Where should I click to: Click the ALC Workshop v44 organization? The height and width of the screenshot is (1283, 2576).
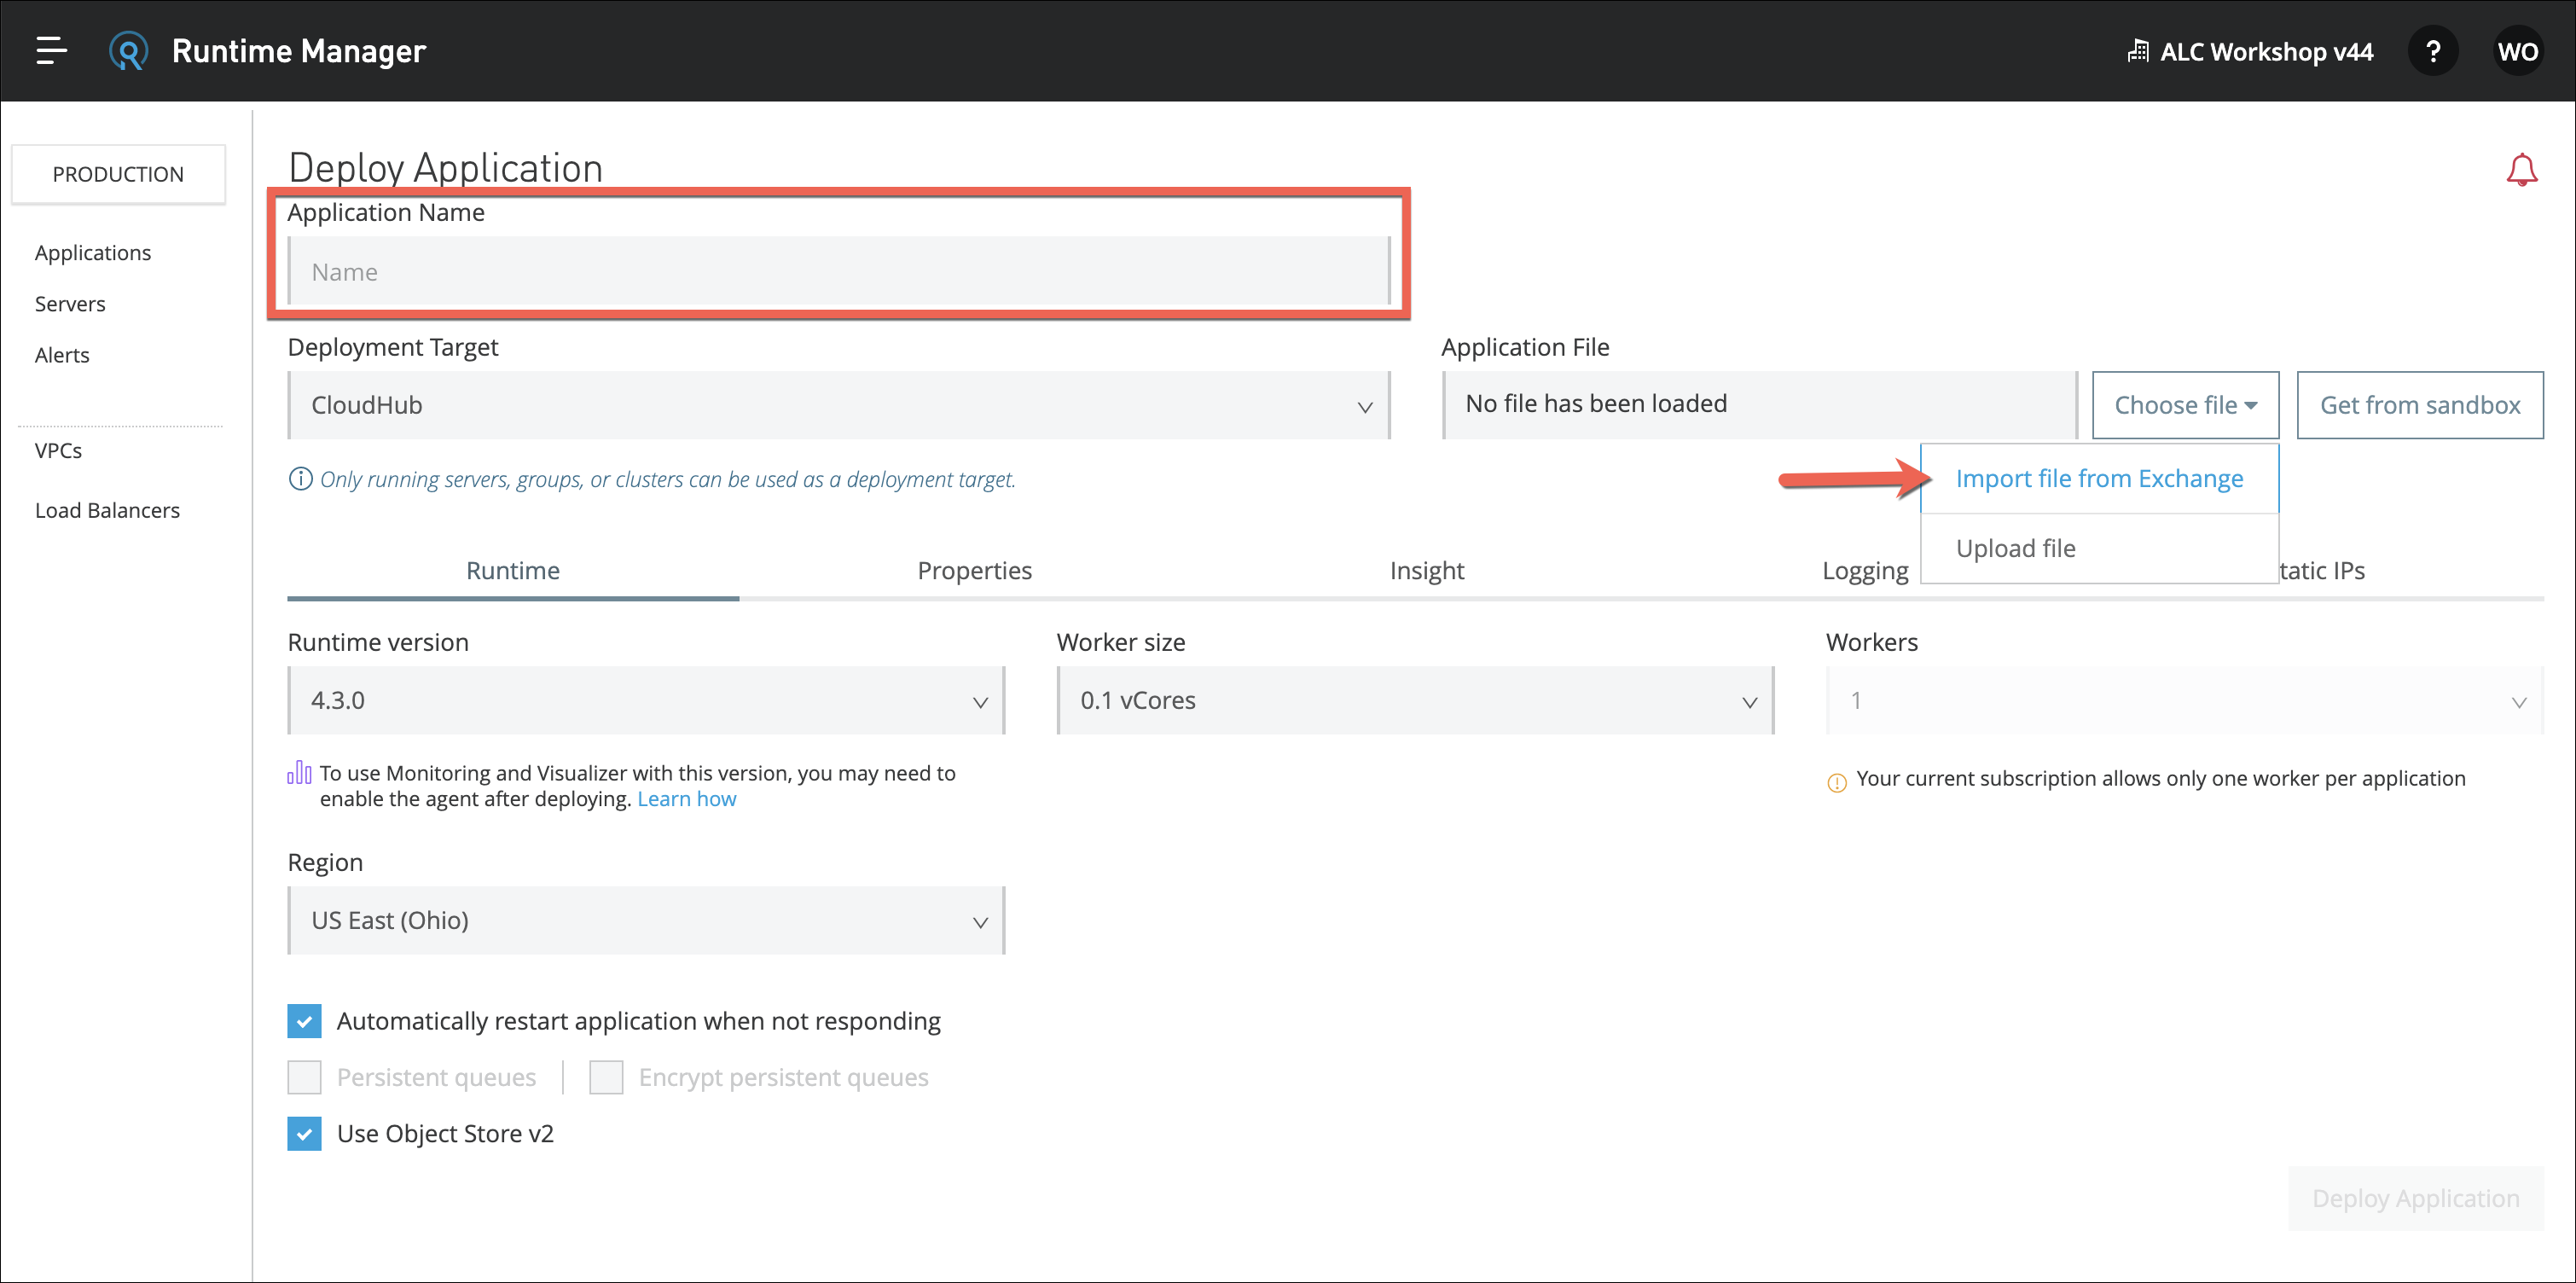[2250, 51]
